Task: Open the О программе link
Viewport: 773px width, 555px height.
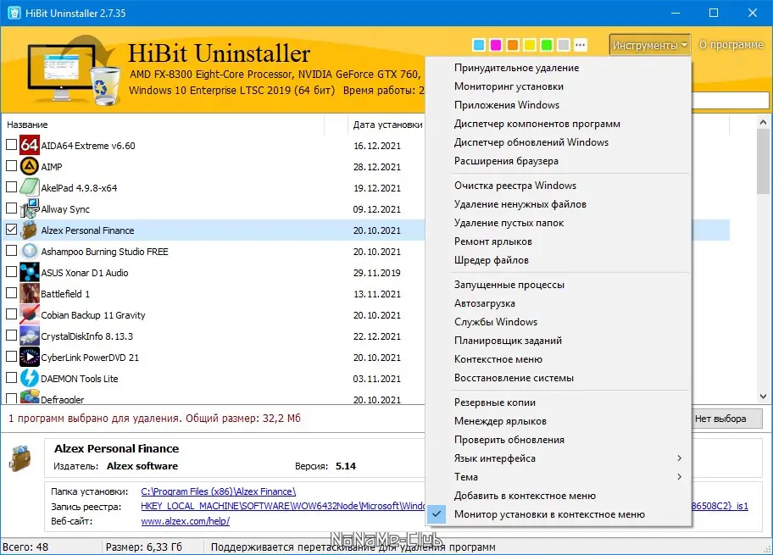Action: click(x=731, y=44)
